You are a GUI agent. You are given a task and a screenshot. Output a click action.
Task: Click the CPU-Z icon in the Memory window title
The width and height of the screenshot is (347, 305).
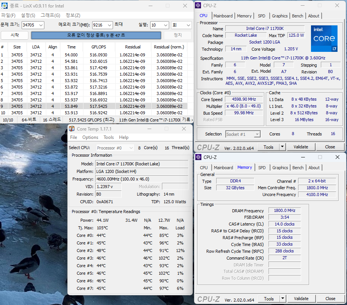[x=199, y=157]
